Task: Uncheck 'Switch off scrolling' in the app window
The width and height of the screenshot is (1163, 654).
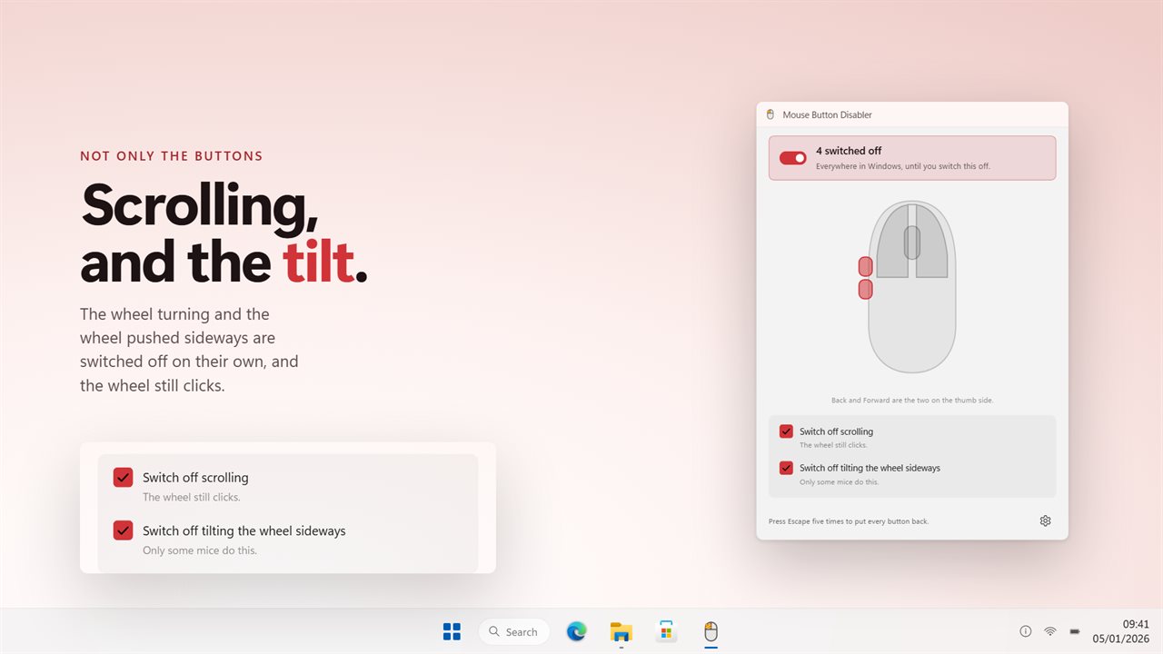Action: (x=786, y=431)
